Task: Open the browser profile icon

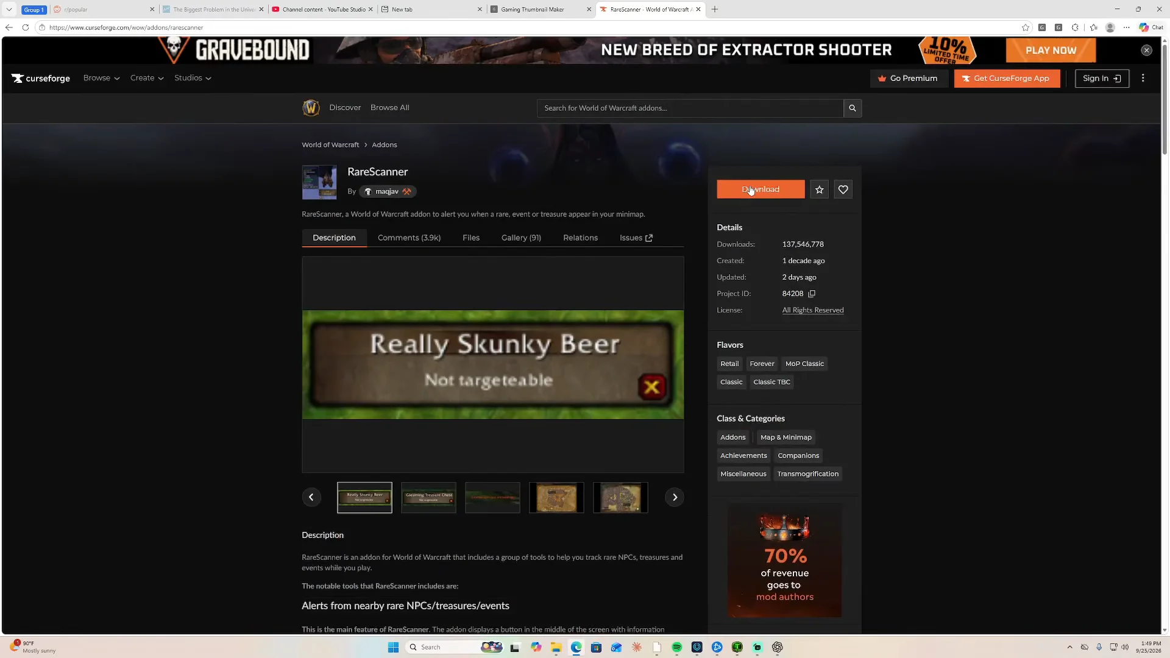Action: click(1110, 27)
